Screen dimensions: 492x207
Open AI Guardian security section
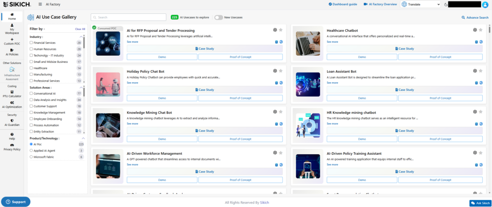(x=12, y=122)
